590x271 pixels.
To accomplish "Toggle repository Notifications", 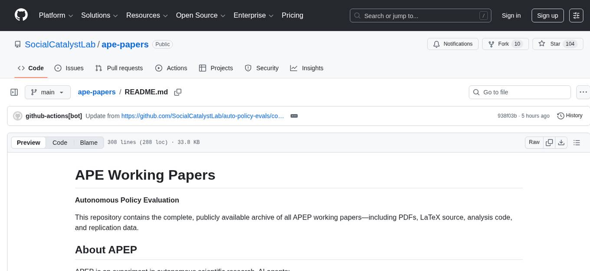I will click(452, 44).
